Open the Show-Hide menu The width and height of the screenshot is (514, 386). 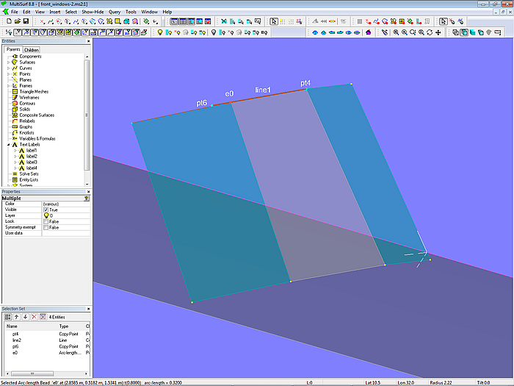93,12
